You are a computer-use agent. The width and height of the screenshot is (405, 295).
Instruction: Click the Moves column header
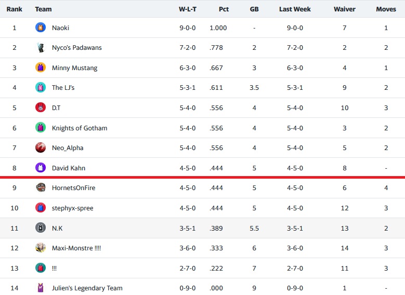(386, 9)
